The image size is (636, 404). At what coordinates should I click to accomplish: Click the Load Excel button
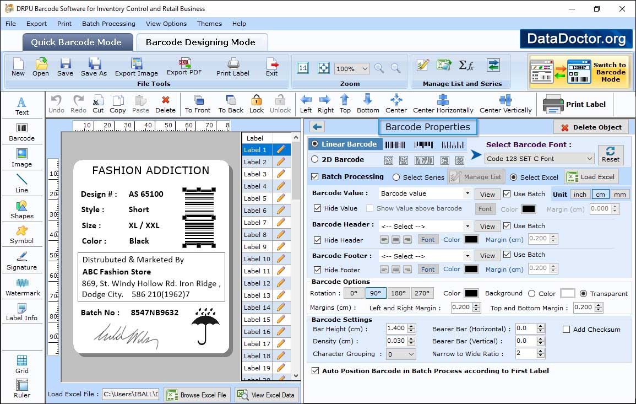click(592, 177)
